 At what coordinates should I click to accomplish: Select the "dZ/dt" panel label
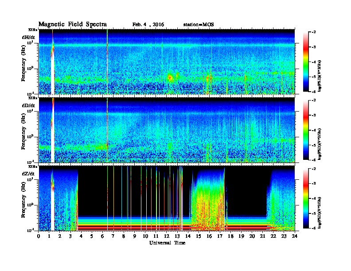pyautogui.click(x=28, y=174)
